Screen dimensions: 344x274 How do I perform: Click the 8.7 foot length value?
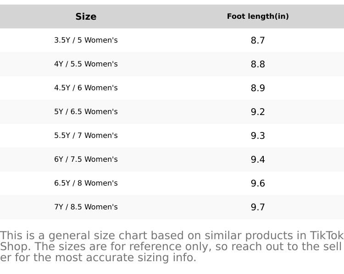tap(258, 40)
